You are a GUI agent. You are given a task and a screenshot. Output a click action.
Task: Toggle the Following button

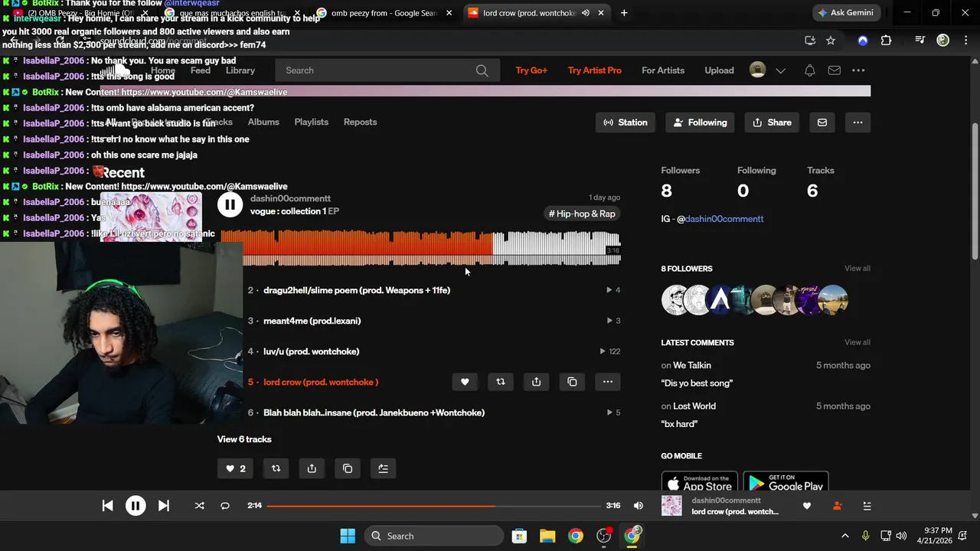tap(701, 122)
